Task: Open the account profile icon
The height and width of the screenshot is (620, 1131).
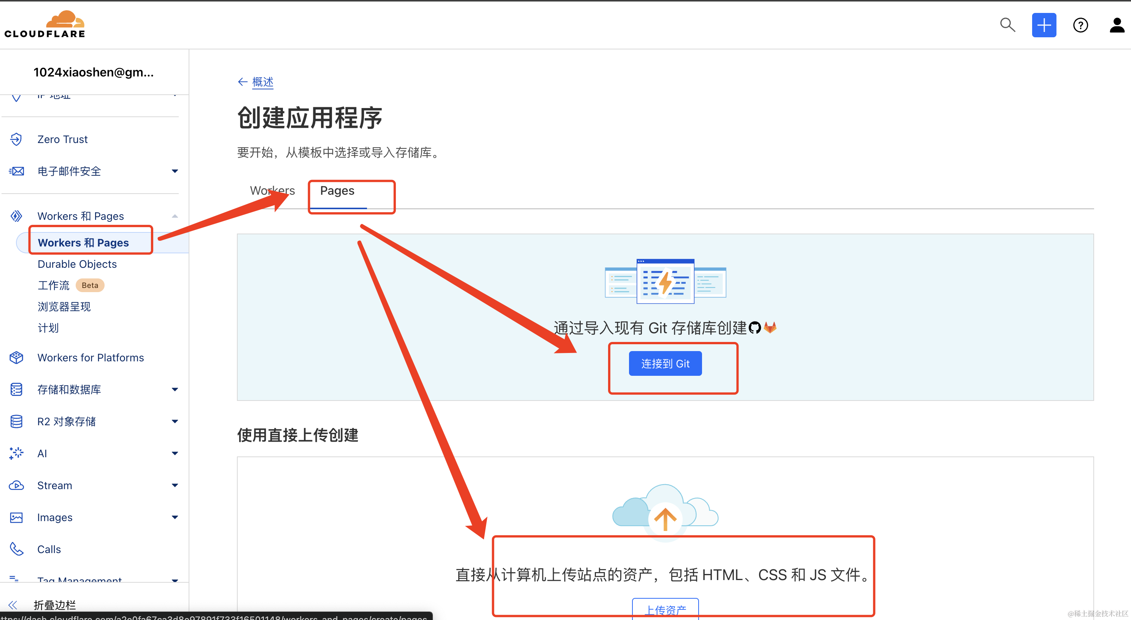Action: click(x=1117, y=25)
